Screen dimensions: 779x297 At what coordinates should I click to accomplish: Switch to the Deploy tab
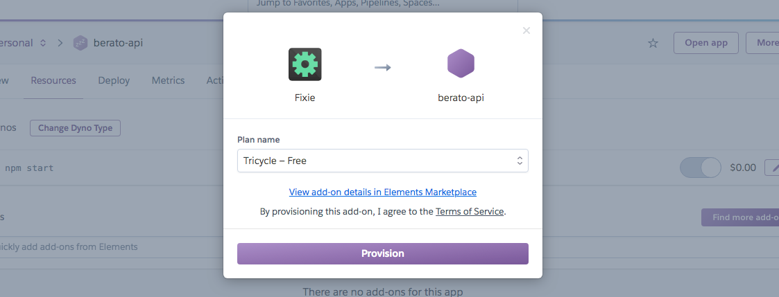pyautogui.click(x=114, y=80)
